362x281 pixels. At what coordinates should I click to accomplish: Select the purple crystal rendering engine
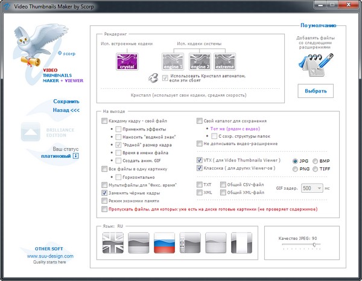coord(128,60)
